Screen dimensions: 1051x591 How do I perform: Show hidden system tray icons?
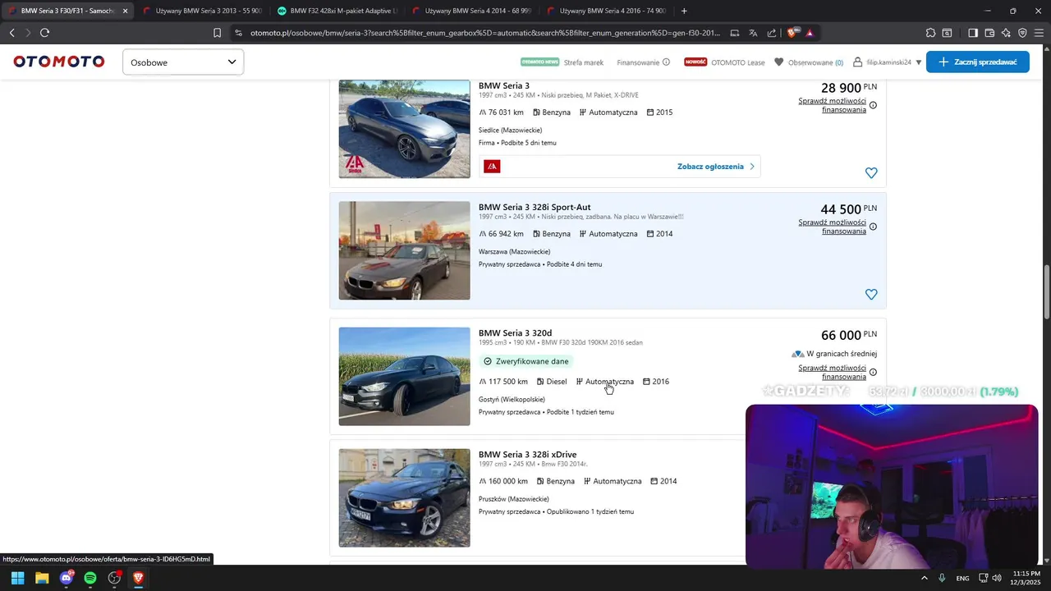pos(924,578)
